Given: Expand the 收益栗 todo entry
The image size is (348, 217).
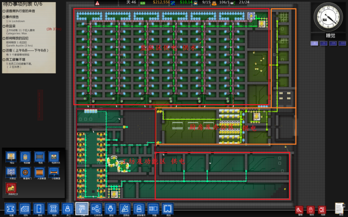Looking at the screenshot, I should (11, 26).
